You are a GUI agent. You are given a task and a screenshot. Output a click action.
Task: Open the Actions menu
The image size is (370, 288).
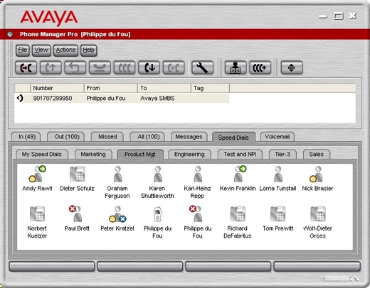coord(65,50)
